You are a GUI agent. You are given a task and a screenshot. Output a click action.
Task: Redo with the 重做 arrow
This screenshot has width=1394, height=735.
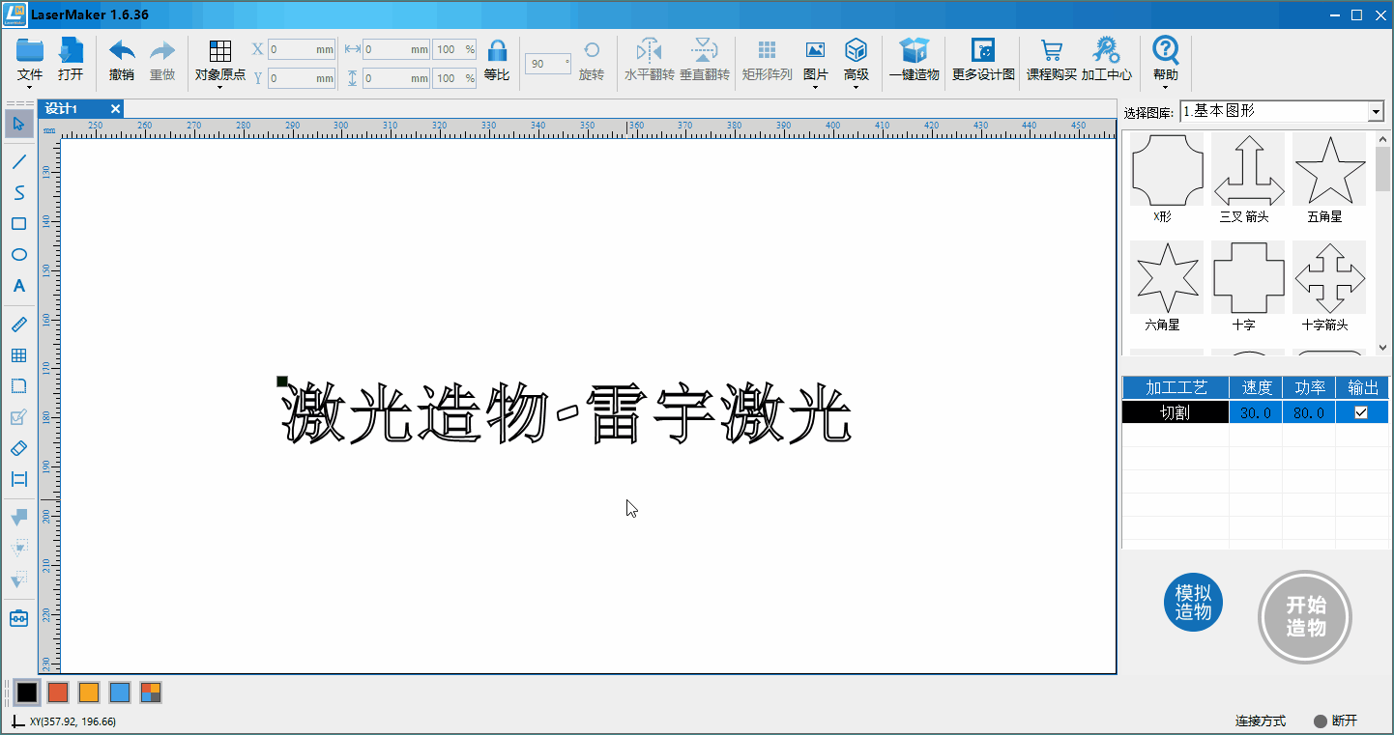click(x=162, y=51)
